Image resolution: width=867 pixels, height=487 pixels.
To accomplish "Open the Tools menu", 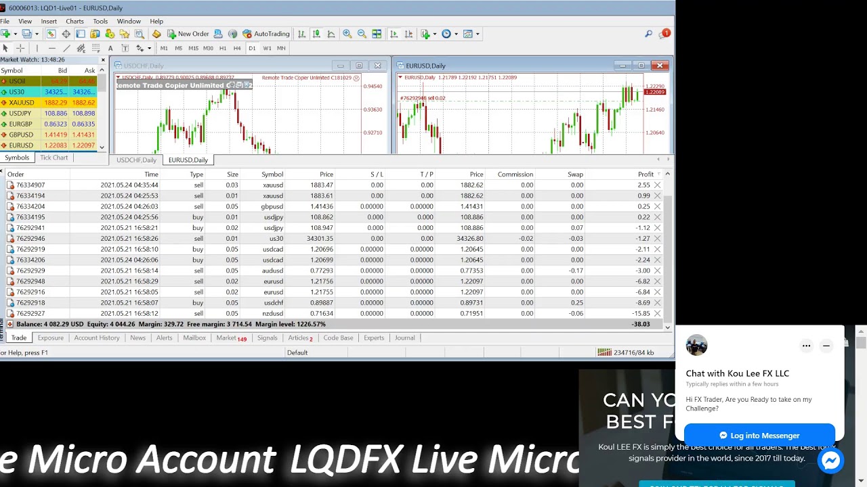I will tap(100, 21).
